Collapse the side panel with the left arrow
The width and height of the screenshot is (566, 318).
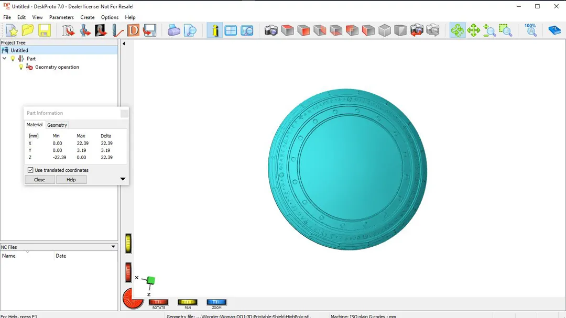tap(124, 43)
